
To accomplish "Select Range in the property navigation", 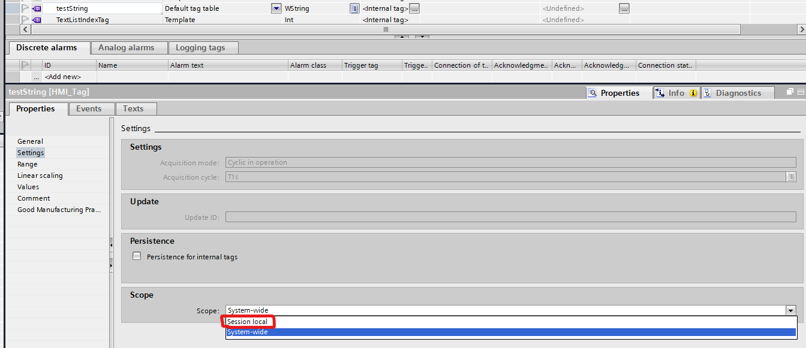I will (28, 164).
